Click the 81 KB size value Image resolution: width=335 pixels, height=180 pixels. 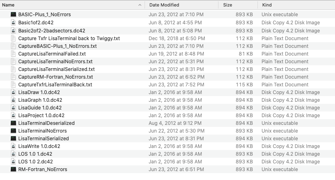tap(246, 54)
